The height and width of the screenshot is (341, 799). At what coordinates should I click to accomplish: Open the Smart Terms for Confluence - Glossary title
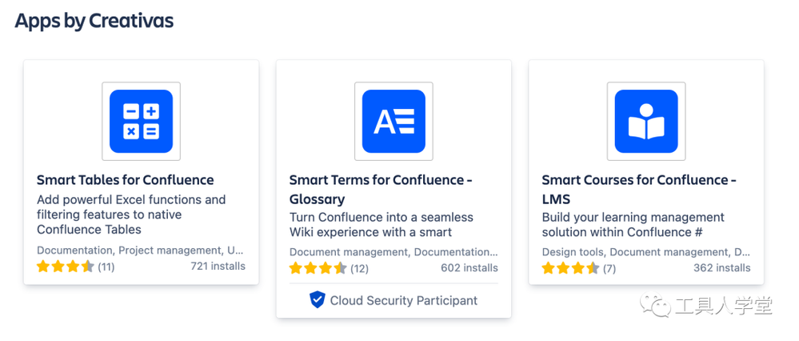[382, 189]
